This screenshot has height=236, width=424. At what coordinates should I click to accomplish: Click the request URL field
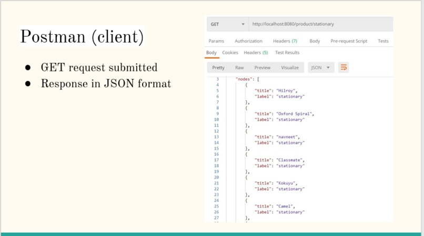pyautogui.click(x=321, y=24)
